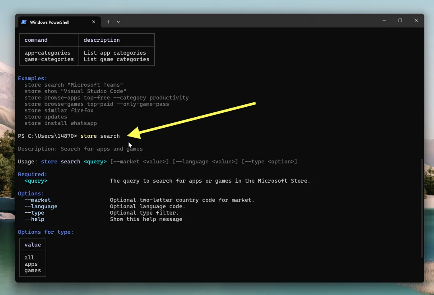Click the 'value' table header
Image resolution: width=434 pixels, height=295 pixels.
click(33, 245)
